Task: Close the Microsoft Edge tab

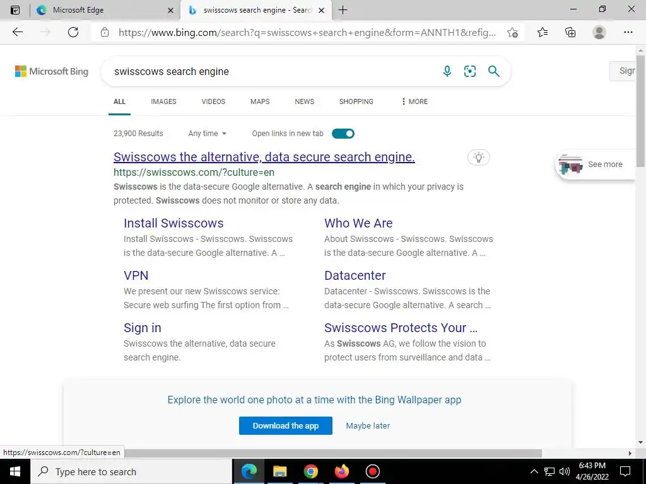Action: tap(170, 10)
